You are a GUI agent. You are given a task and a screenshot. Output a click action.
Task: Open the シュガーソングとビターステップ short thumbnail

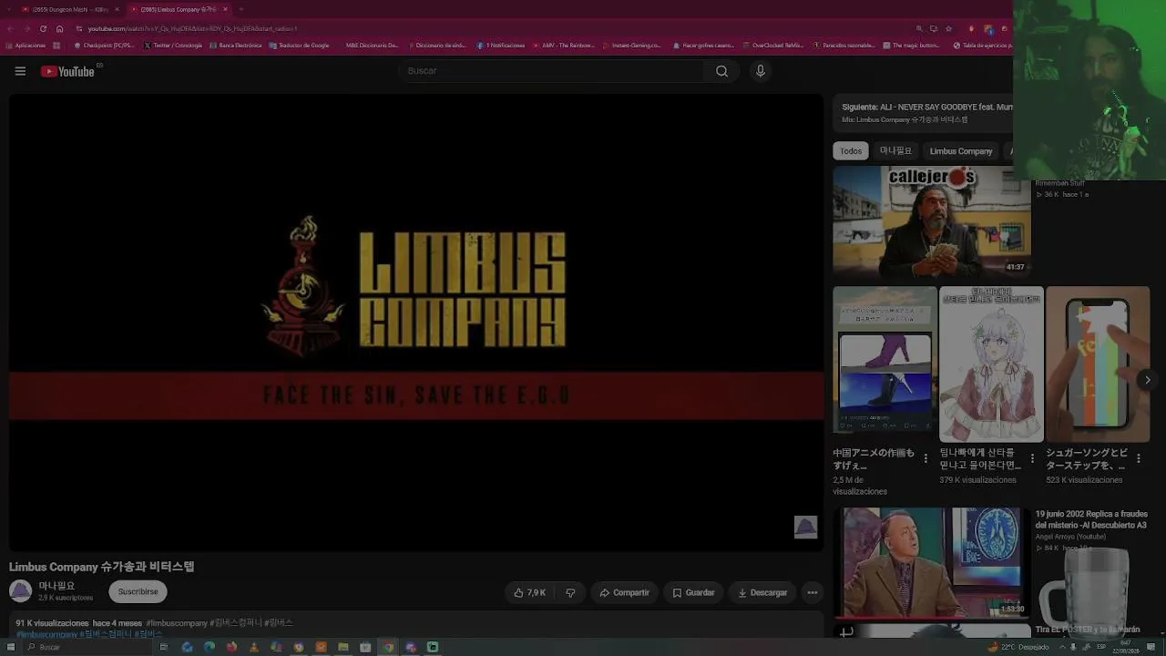pyautogui.click(x=1098, y=364)
